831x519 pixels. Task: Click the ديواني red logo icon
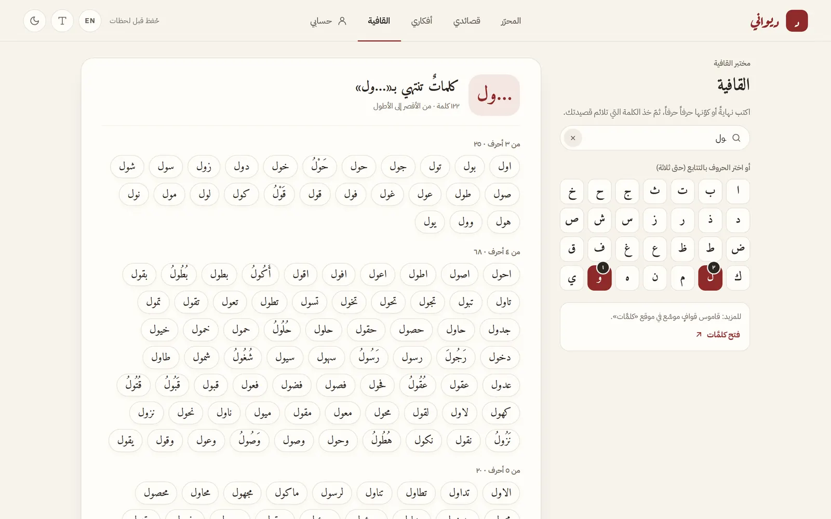point(797,21)
